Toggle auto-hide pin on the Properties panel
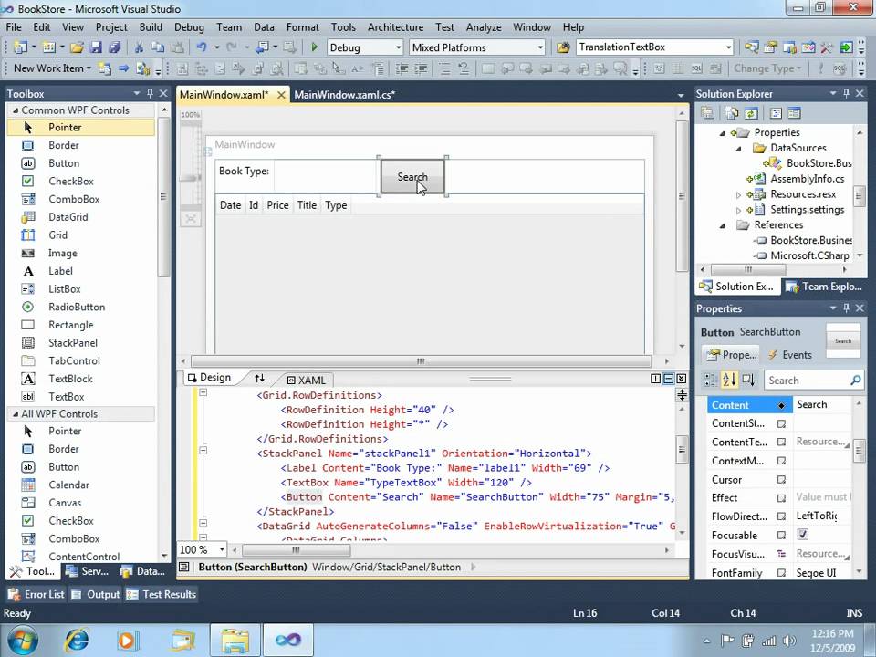This screenshot has height=657, width=876. [847, 308]
